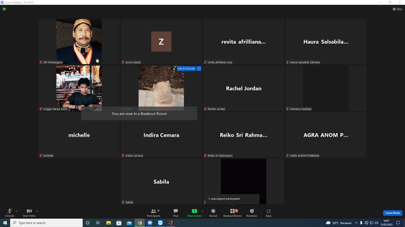Expand audio options arrow next to Unmute
The height and width of the screenshot is (227, 405).
(x=16, y=211)
